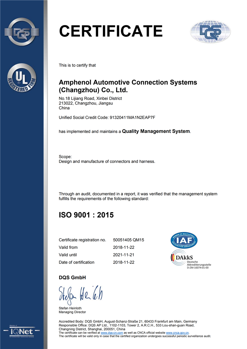The height and width of the screenshot is (349, 247).
Task: Click the "Accredited Body: DQS GmbH" line
Action: tap(128, 322)
